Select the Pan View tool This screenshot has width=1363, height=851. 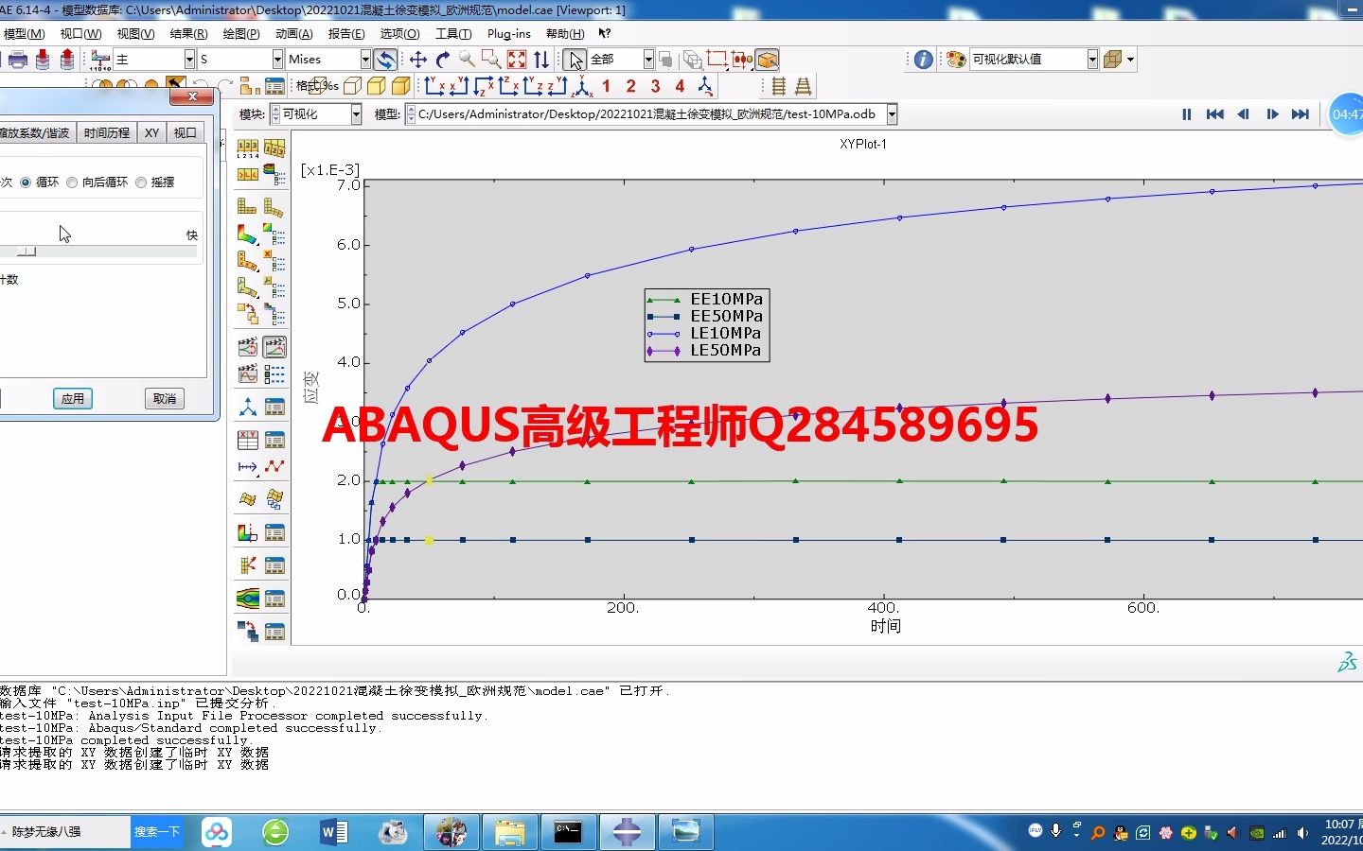[417, 60]
